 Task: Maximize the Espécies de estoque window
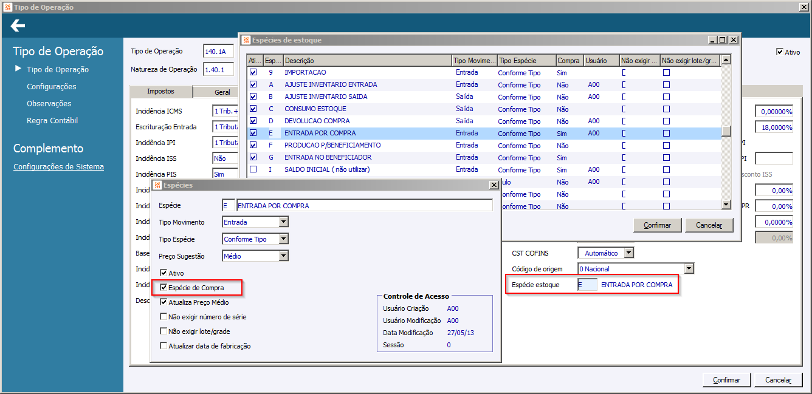723,40
